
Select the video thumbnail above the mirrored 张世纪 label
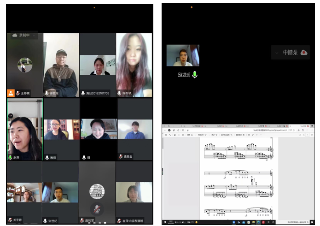click(x=183, y=55)
